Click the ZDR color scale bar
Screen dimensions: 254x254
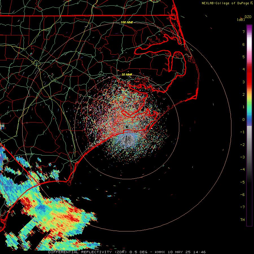coord(249,125)
